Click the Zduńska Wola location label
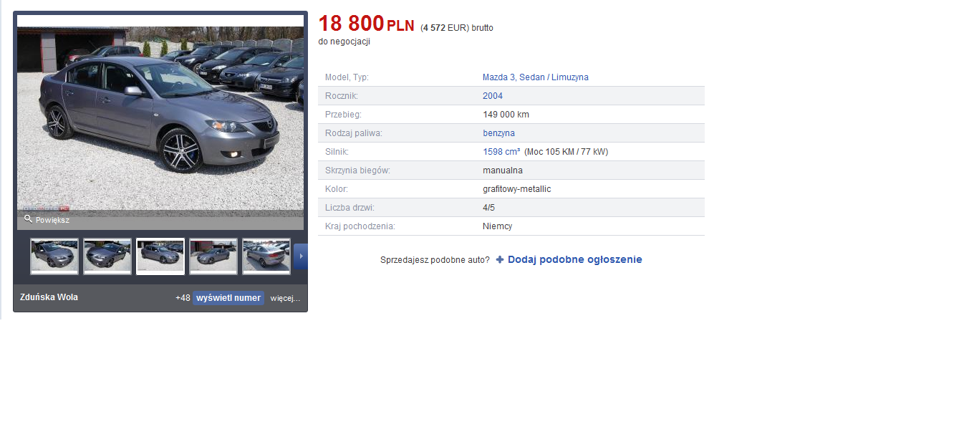The width and height of the screenshot is (974, 447). click(49, 297)
